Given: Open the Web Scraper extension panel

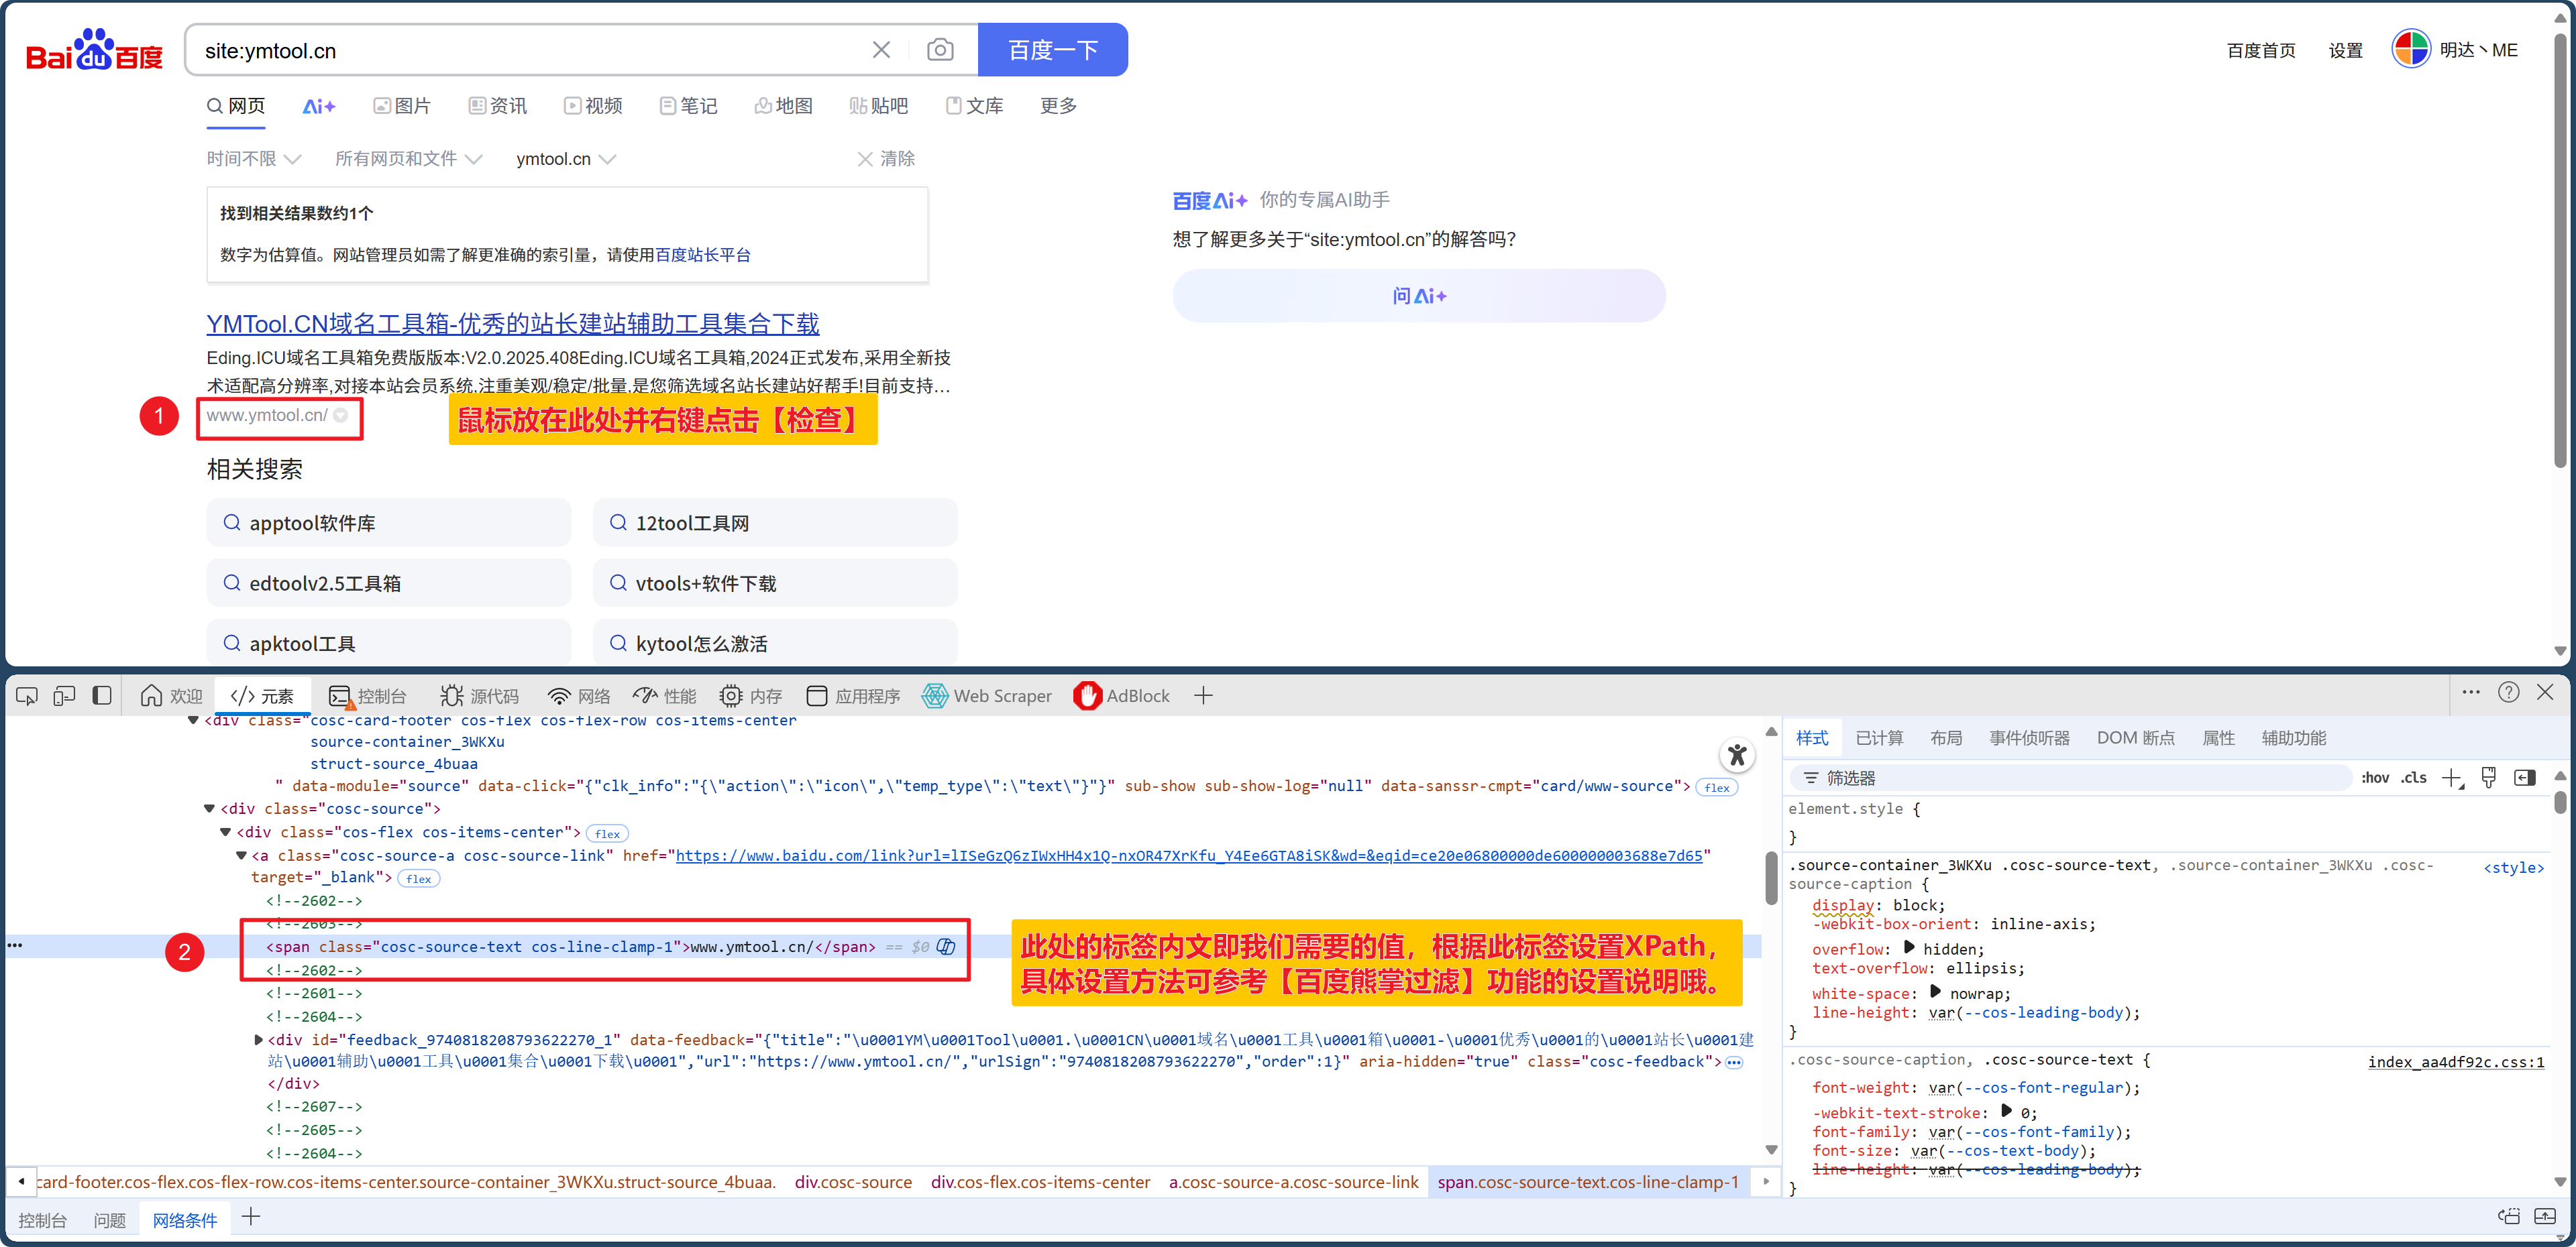Looking at the screenshot, I should point(987,695).
